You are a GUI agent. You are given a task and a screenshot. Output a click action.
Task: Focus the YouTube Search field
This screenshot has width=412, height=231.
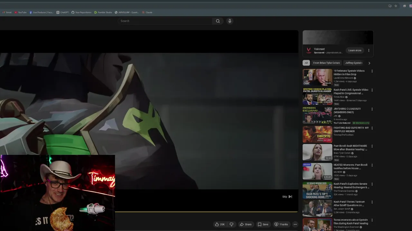coord(165,21)
